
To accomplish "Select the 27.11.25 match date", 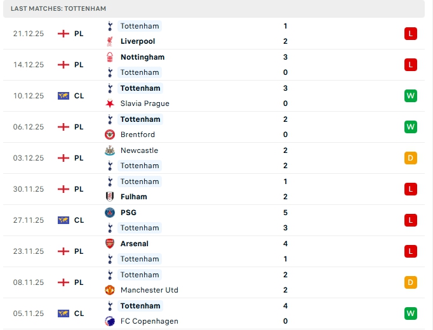I will [x=29, y=220].
